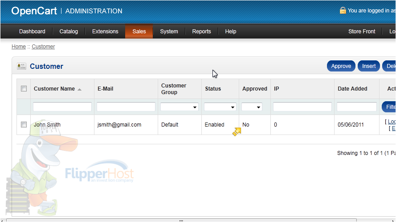Open the Customer Group filter dropdown
396x222 pixels.
180,107
